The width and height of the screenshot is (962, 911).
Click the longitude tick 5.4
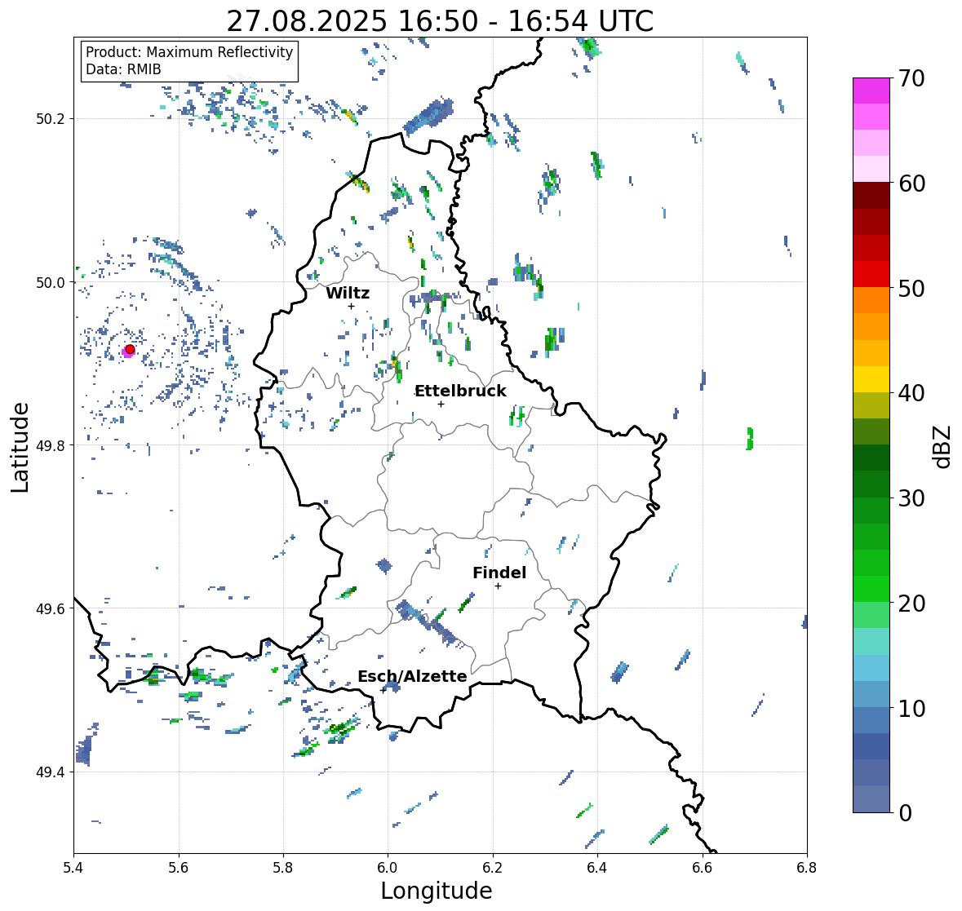tap(73, 867)
